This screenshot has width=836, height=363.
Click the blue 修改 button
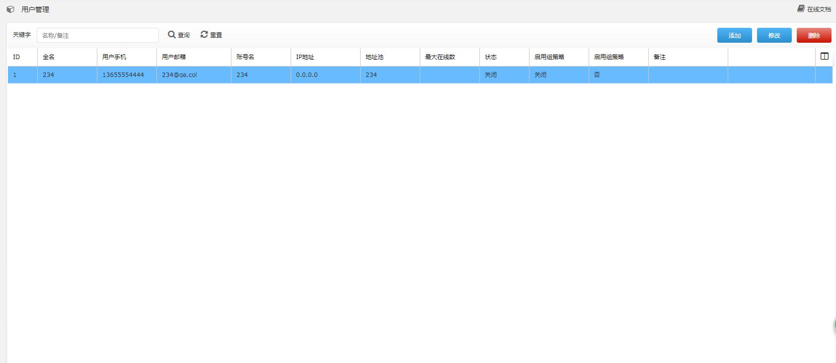point(774,35)
